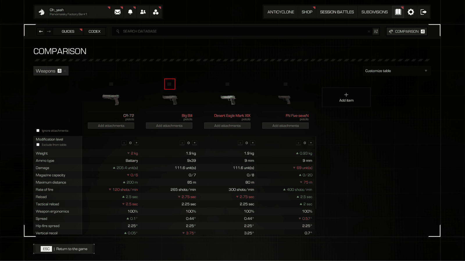Screen dimensions: 465x261
Task: Click the COMPARISON button
Action: [407, 31]
